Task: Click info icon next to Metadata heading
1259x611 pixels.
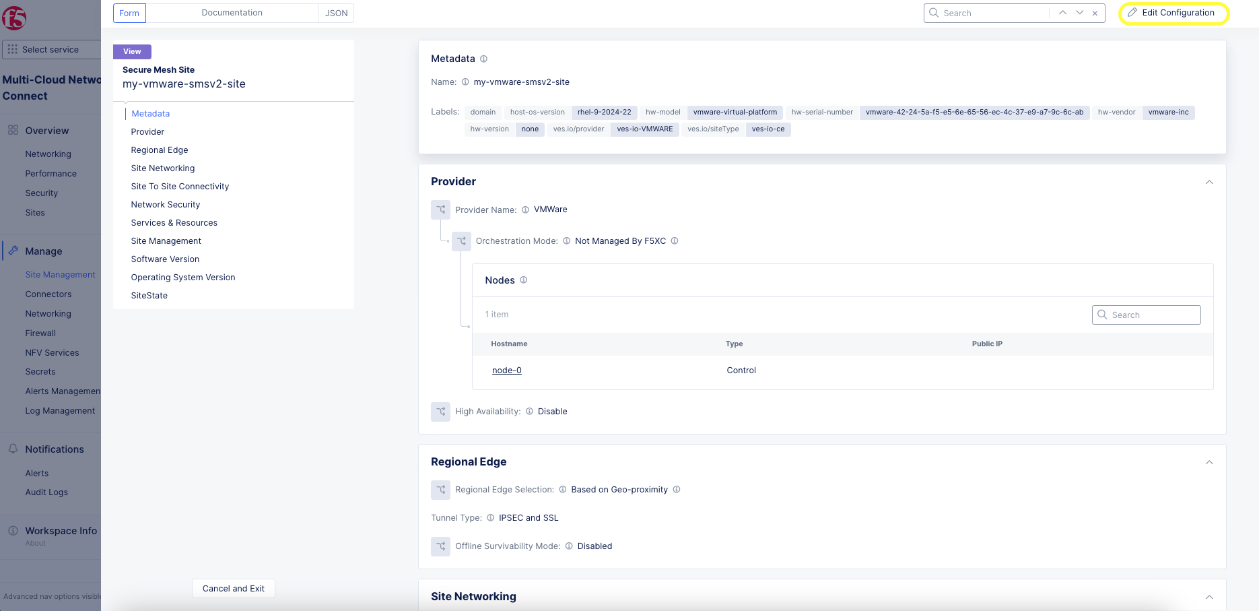Action: click(483, 59)
